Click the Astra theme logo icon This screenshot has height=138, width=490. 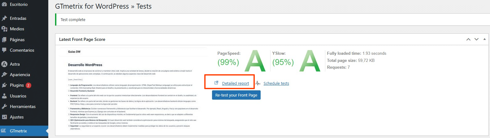tap(4, 64)
